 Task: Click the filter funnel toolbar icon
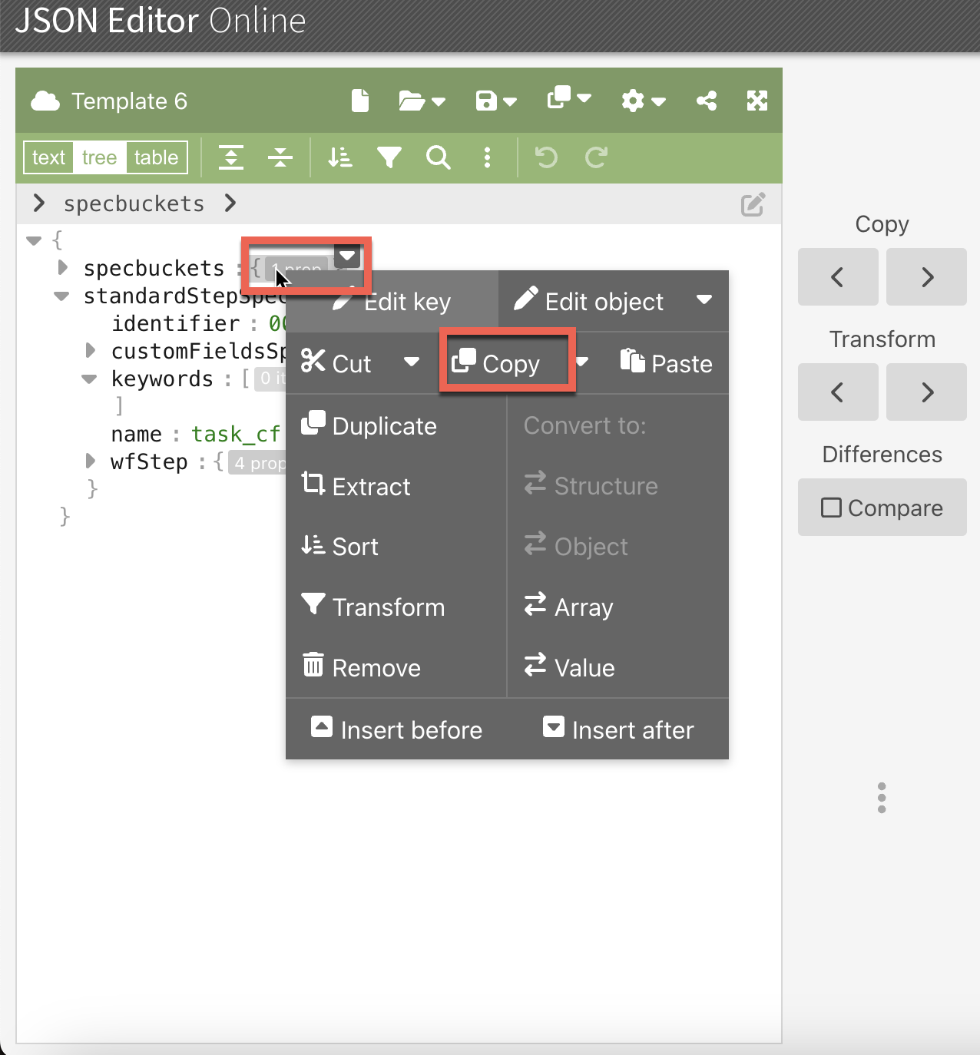(389, 157)
